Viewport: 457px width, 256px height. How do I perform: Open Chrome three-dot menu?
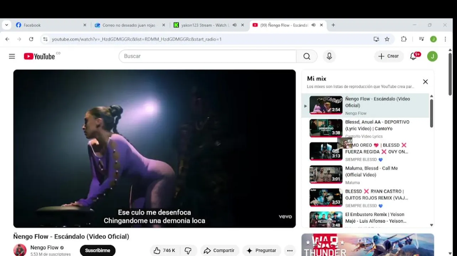(445, 39)
